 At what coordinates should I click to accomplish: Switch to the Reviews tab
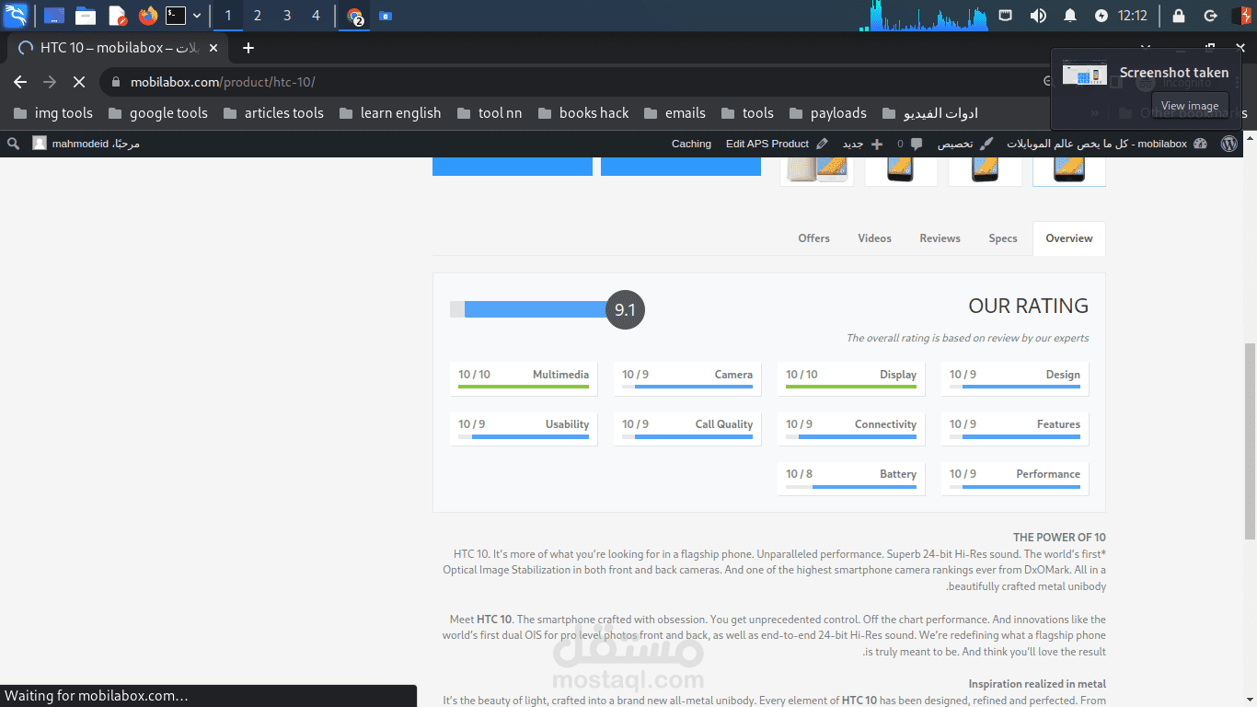point(940,238)
